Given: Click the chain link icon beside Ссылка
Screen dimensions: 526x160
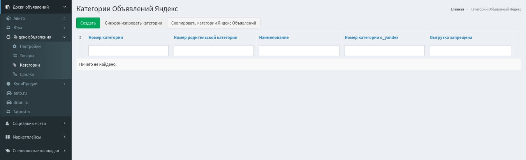Looking at the screenshot, I should (x=15, y=74).
